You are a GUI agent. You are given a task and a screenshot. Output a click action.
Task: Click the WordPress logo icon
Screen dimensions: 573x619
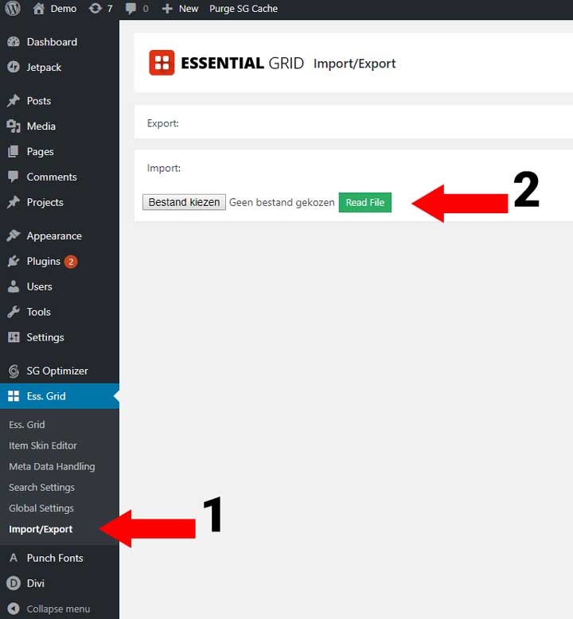pyautogui.click(x=13, y=8)
